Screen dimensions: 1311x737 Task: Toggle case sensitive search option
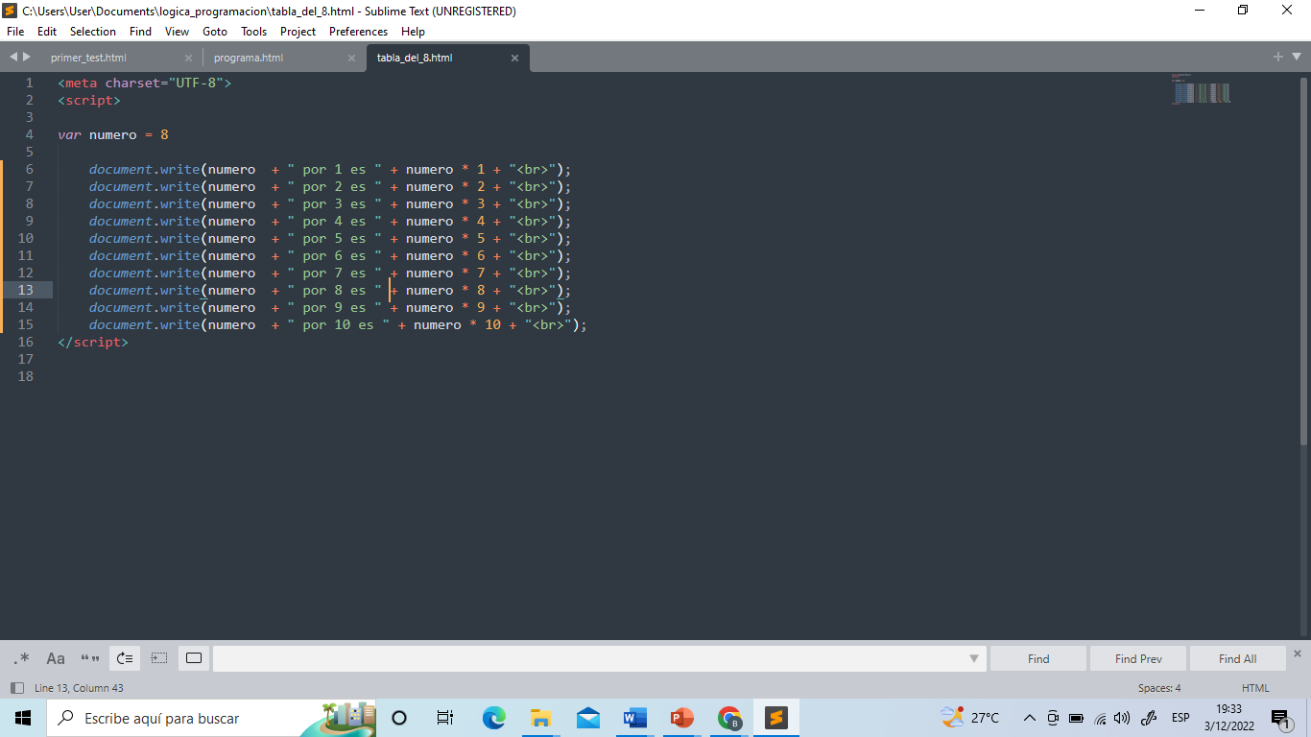click(56, 658)
